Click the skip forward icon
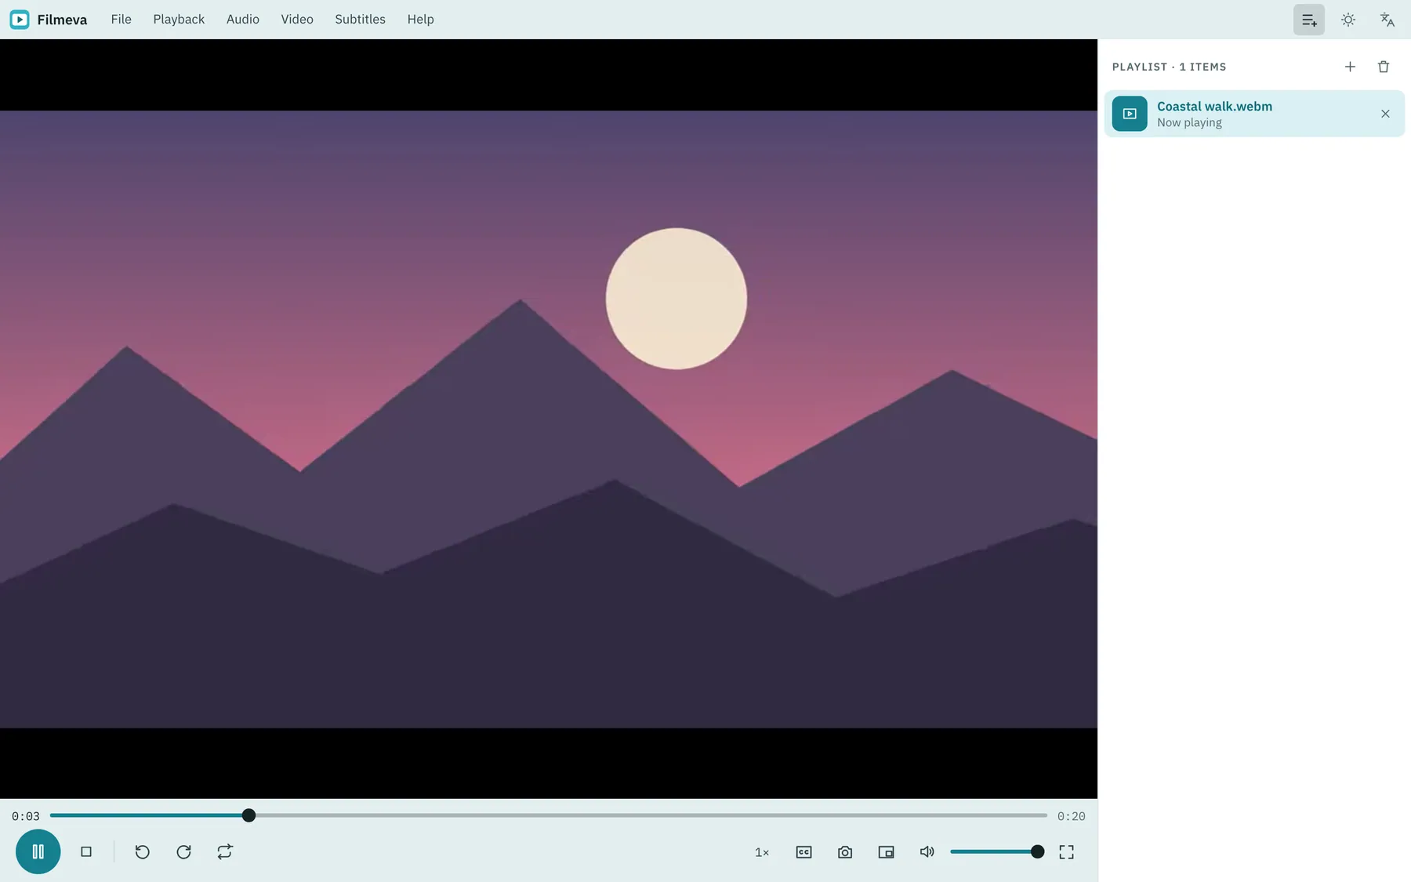Image resolution: width=1411 pixels, height=882 pixels. point(183,851)
